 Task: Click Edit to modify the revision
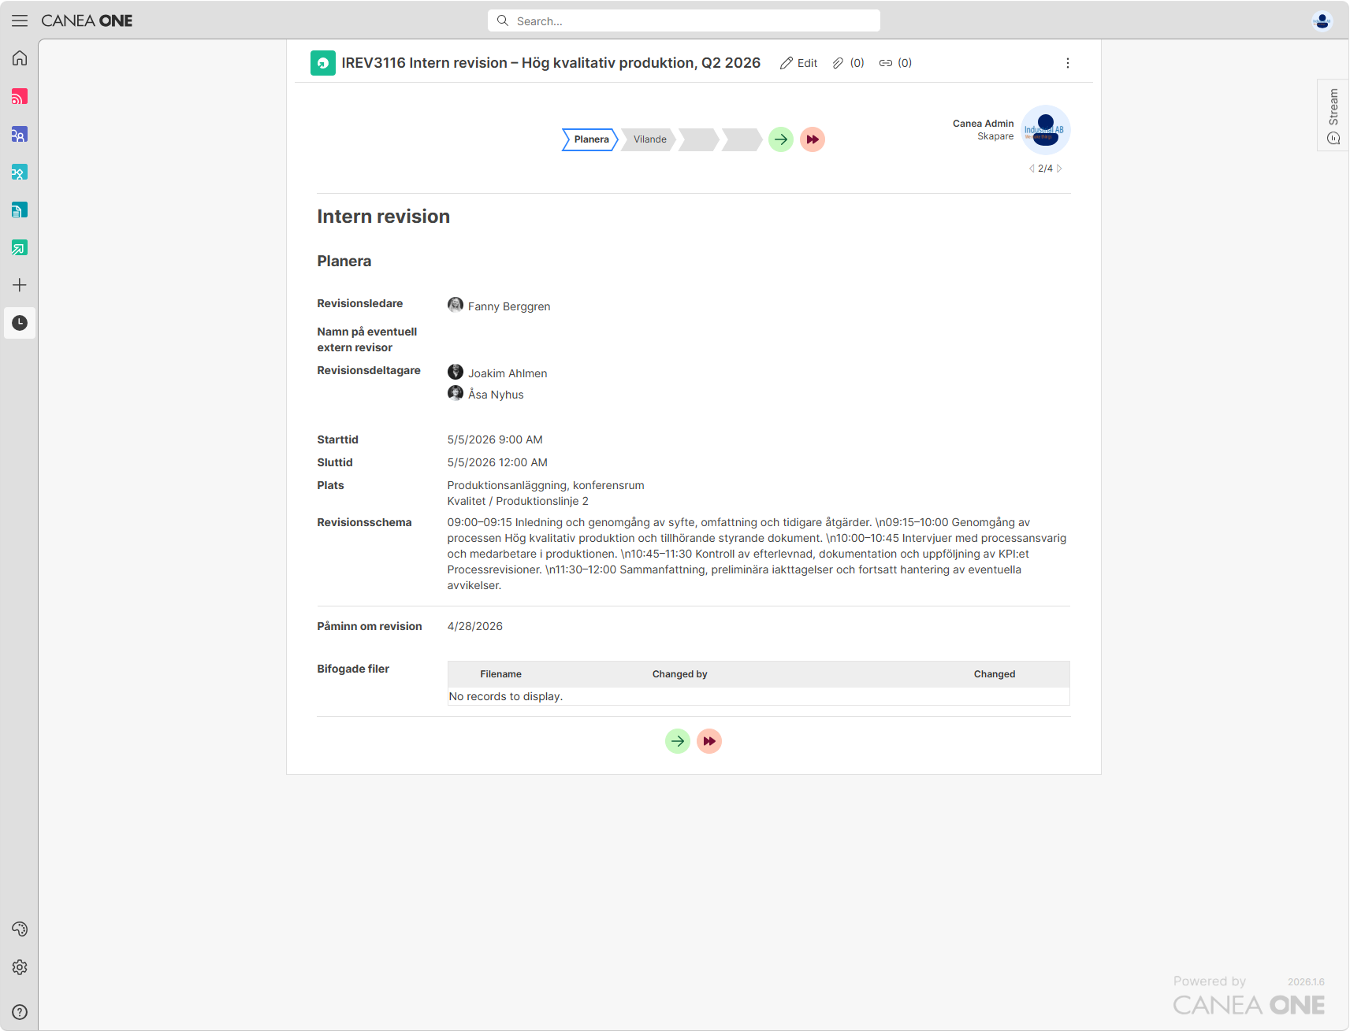tap(798, 63)
